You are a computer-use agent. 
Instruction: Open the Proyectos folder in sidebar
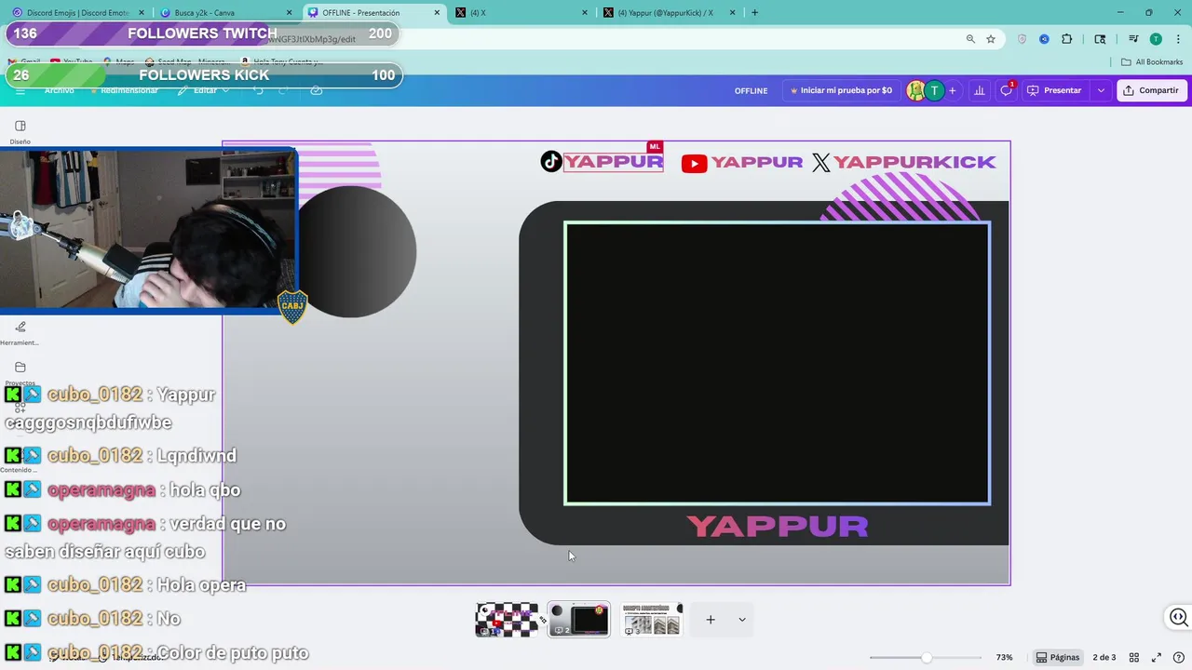(x=20, y=372)
